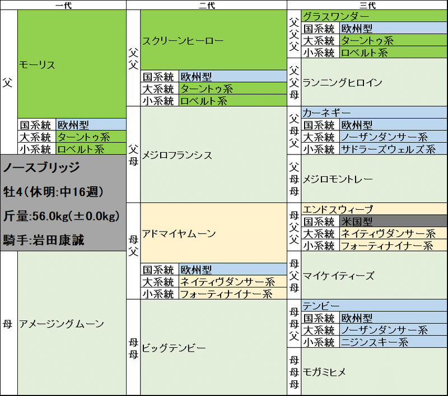Click ロベルト系 under グラスワンダー
The image size is (448, 396).
tap(394, 53)
